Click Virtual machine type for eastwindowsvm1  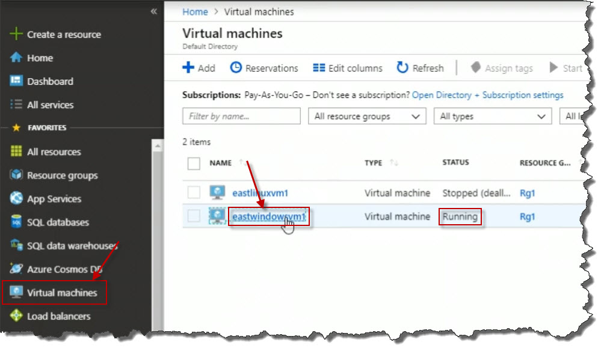click(397, 216)
